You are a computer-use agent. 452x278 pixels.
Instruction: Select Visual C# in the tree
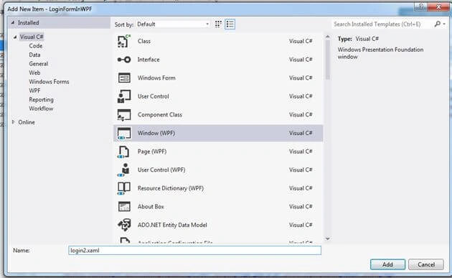click(x=32, y=37)
